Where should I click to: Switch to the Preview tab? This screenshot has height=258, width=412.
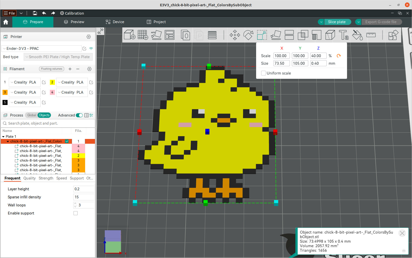(x=74, y=22)
